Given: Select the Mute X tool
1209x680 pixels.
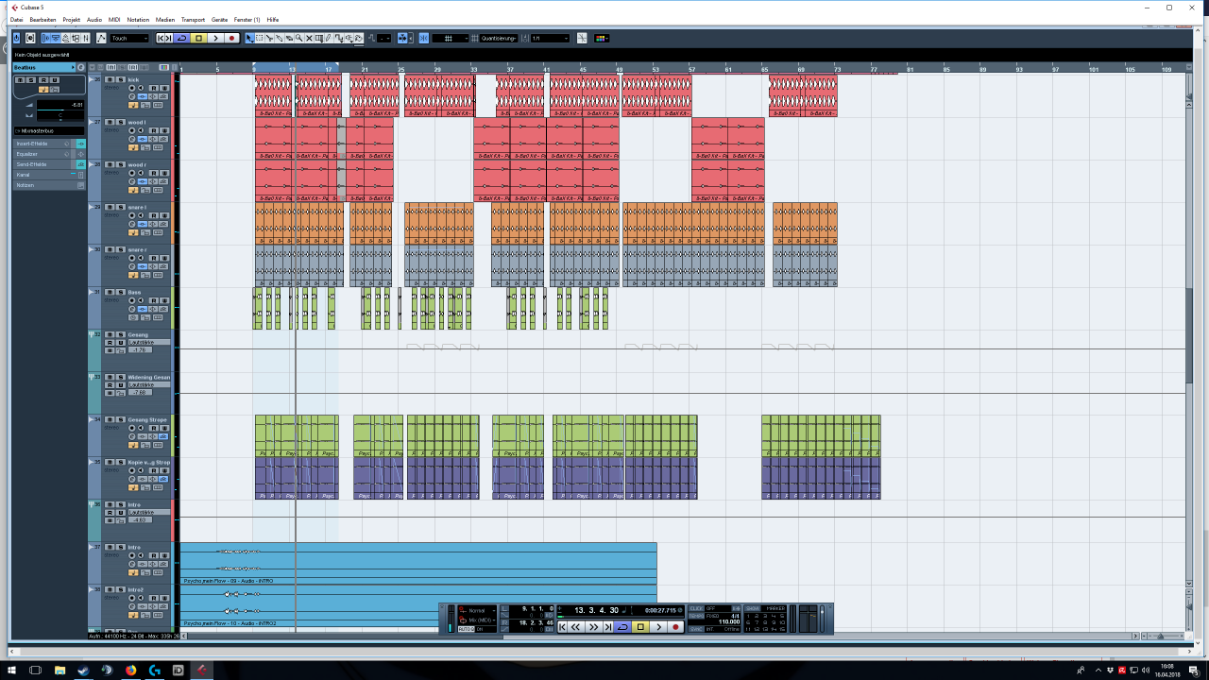Looking at the screenshot, I should coord(309,38).
